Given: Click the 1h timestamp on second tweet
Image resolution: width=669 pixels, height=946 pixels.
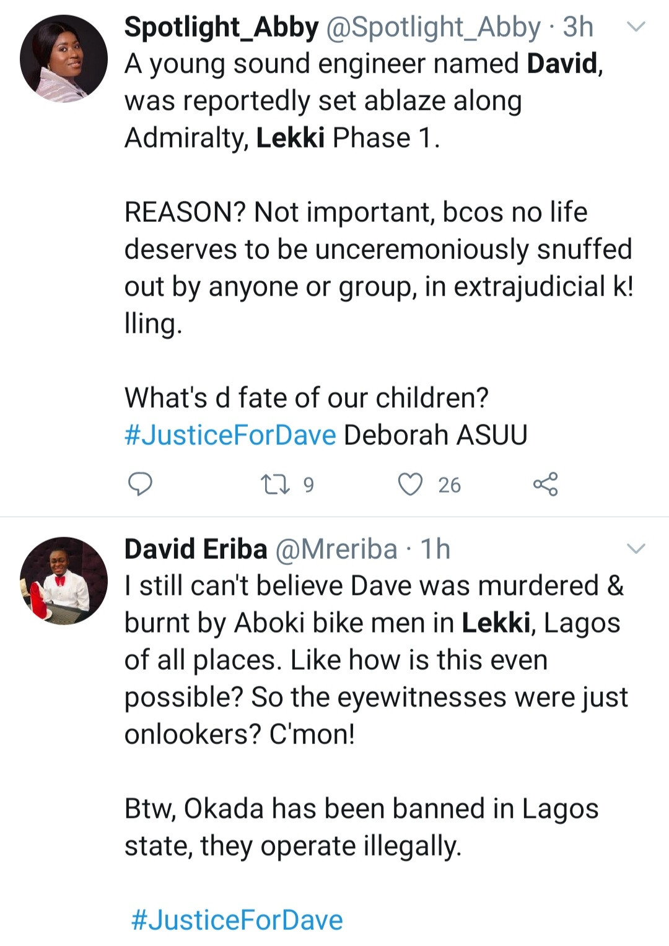Looking at the screenshot, I should coord(435,549).
